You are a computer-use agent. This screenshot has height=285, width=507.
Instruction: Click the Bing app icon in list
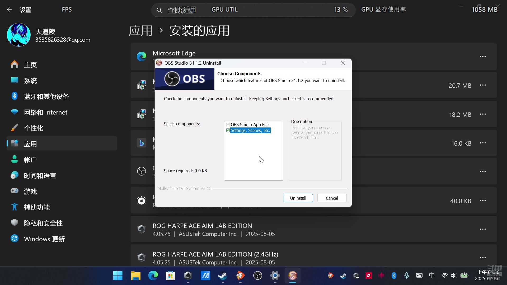click(x=142, y=143)
